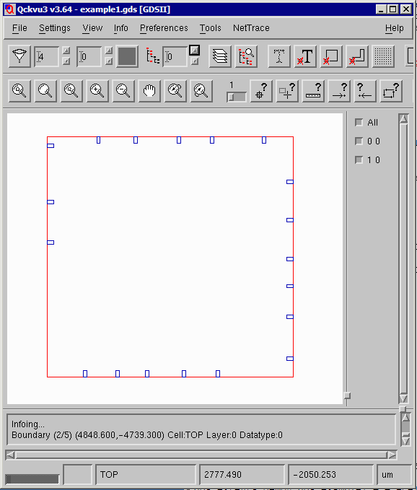This screenshot has width=417, height=490.
Task: Select the ruler measure tool
Action: 313,91
